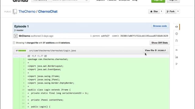195x109 pixels.
Task: Click the import java.awt.BorderLayout line
Action: 45,66
